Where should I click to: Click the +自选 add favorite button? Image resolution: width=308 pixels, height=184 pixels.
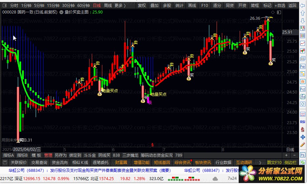click(x=280, y=6)
